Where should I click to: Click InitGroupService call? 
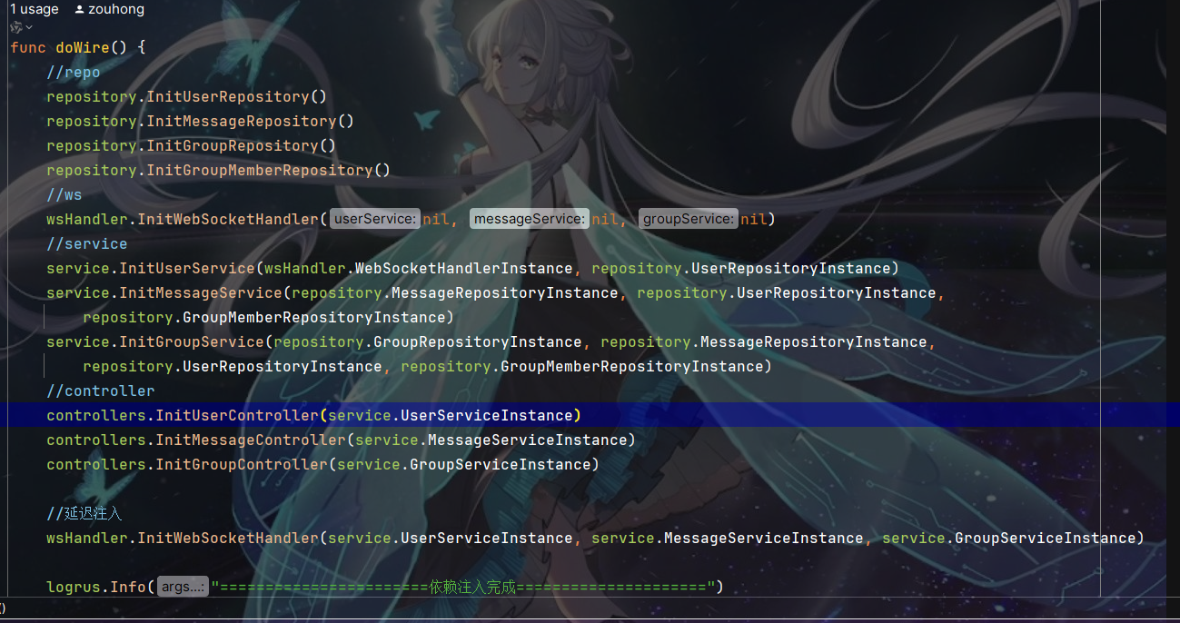pos(192,341)
